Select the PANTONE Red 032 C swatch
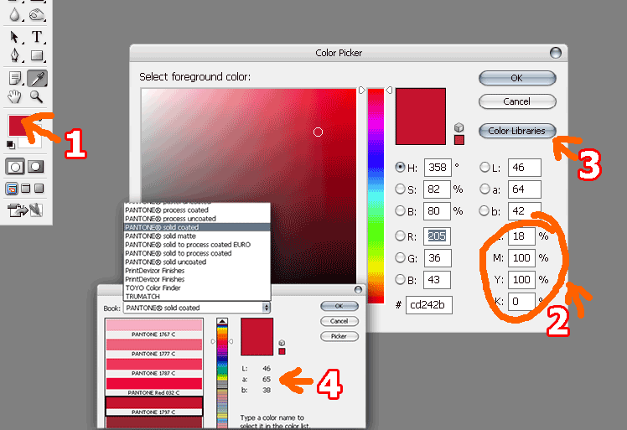Screen dimensions: 627x430 click(154, 386)
